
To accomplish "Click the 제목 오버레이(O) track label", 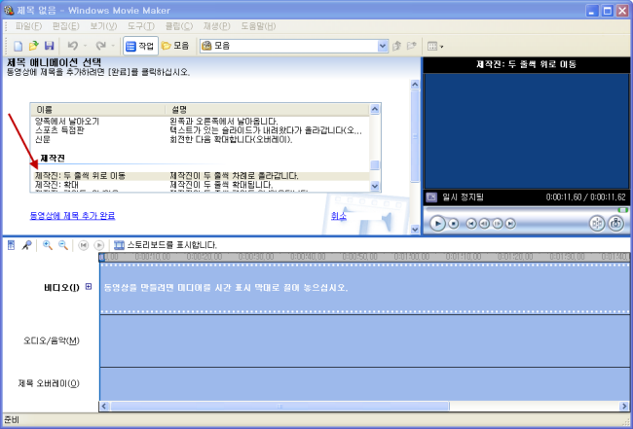I will pyautogui.click(x=49, y=383).
